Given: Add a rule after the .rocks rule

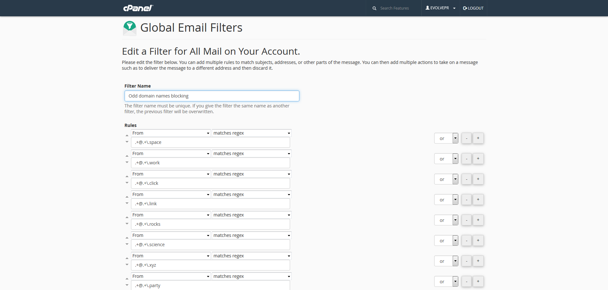Looking at the screenshot, I should 478,220.
